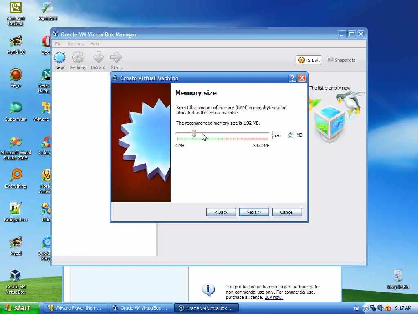Click the Start arrow toolbar icon
Viewport: 418px width, 314px height.
116,61
